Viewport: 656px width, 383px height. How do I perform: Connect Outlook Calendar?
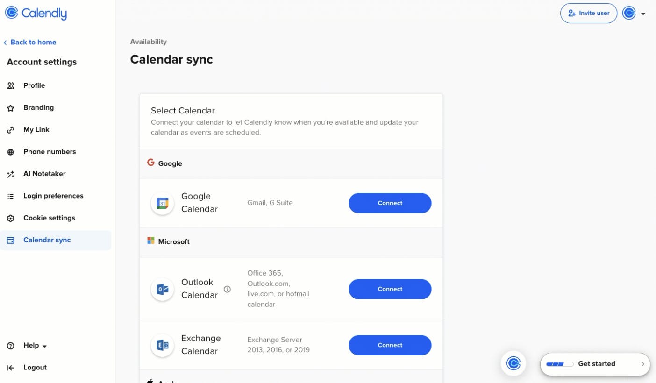click(x=390, y=289)
